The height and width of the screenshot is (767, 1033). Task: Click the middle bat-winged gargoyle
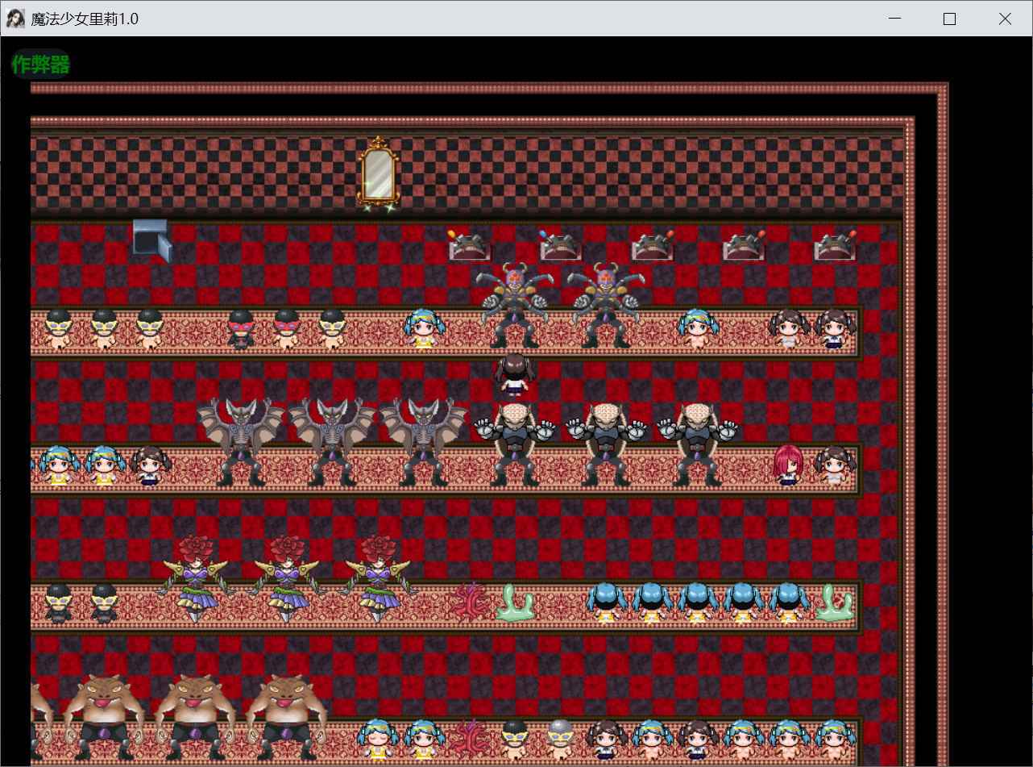[x=332, y=440]
